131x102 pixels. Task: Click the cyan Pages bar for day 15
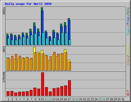[x=62, y=39]
